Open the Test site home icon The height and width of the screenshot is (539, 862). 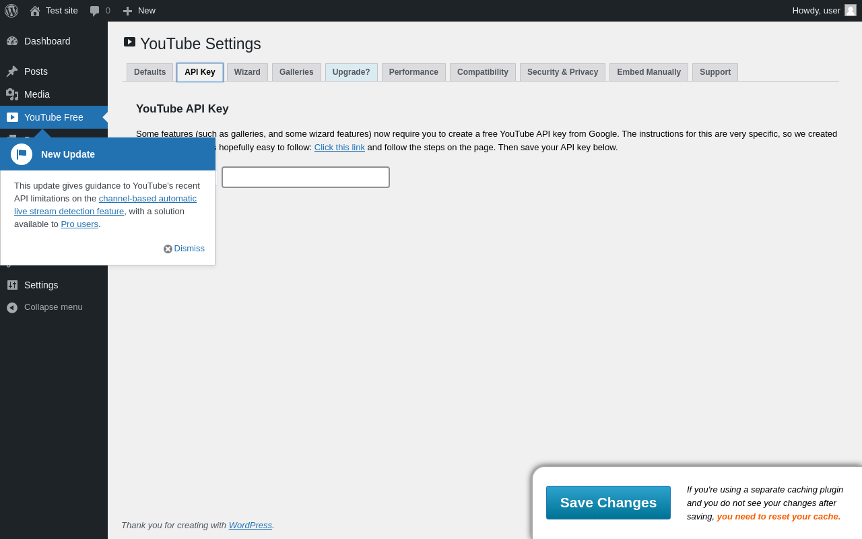(35, 11)
